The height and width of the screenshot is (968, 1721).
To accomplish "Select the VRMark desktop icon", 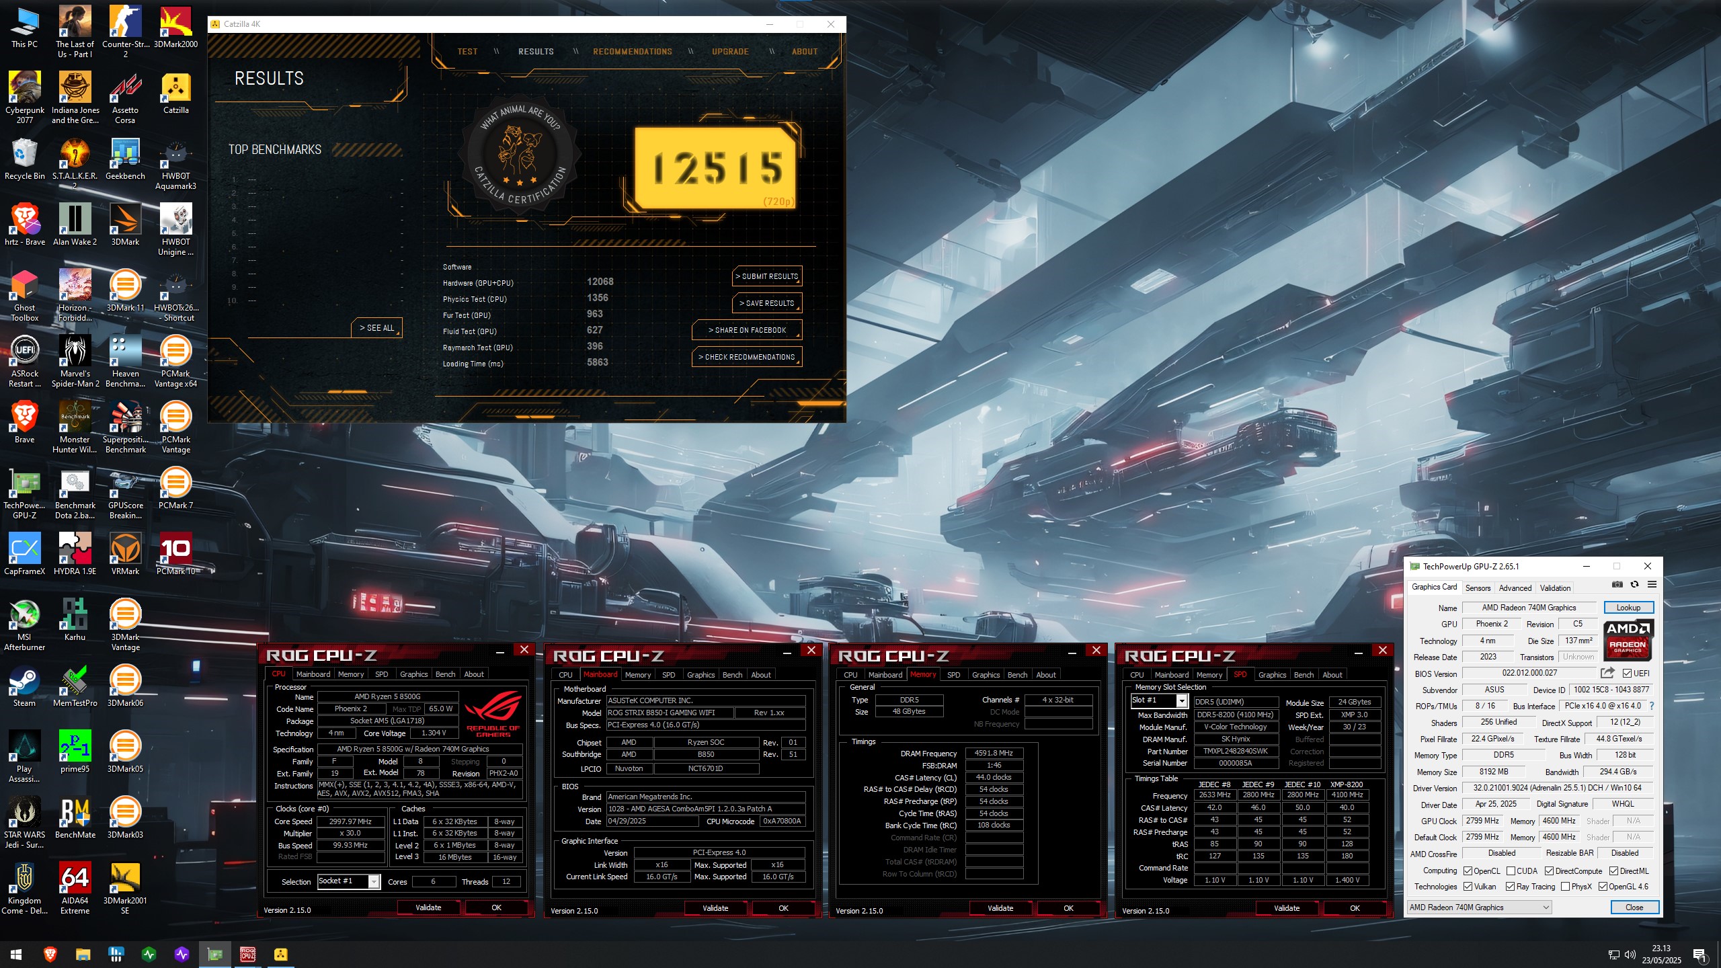I will [125, 555].
